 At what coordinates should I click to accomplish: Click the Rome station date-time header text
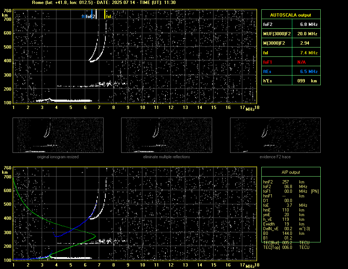pos(104,3)
